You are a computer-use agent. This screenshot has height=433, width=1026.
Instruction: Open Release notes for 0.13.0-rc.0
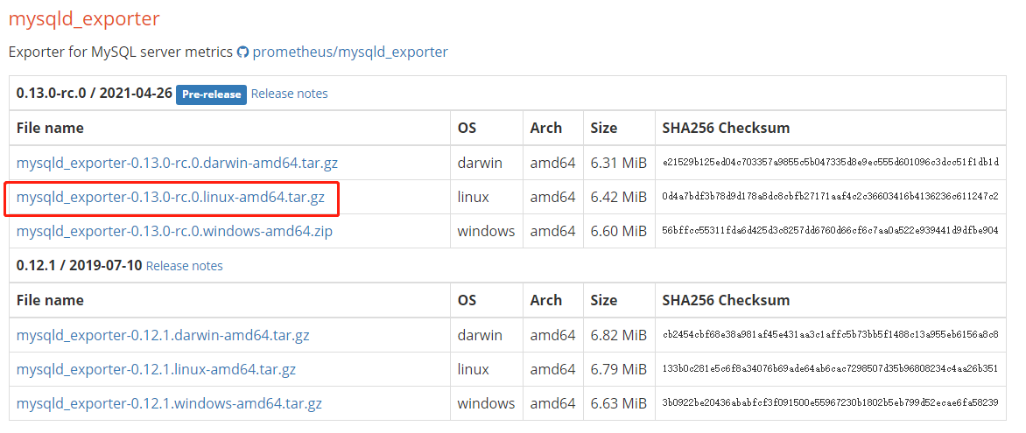click(x=289, y=94)
